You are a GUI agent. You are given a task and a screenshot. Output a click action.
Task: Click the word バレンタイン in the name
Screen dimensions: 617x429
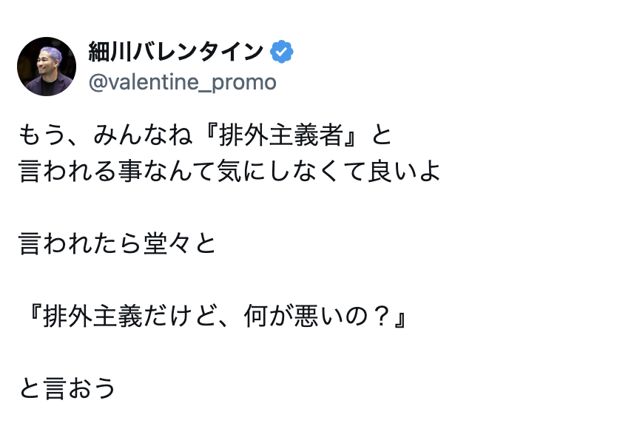[198, 52]
